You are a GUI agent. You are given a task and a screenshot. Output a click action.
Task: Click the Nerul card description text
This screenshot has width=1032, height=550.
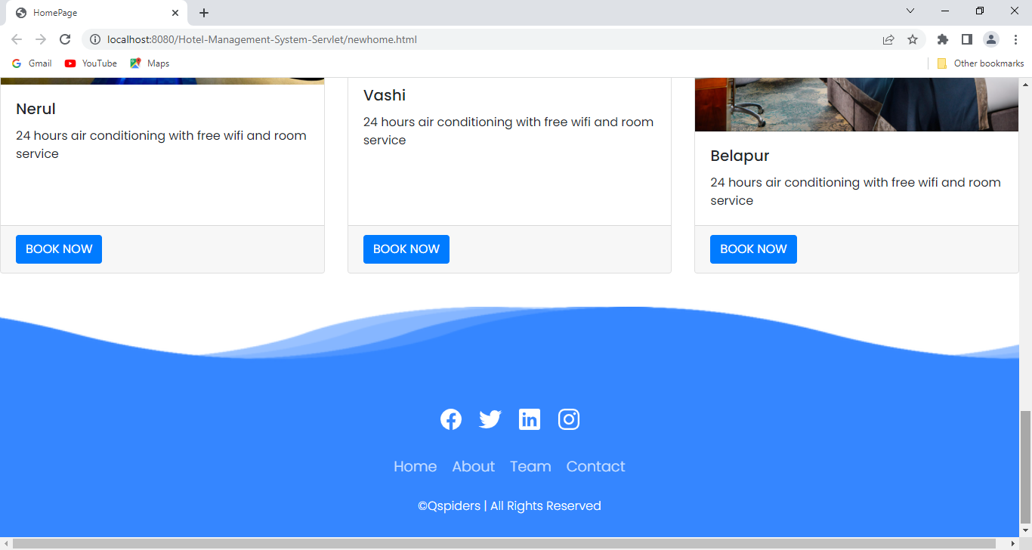[162, 144]
